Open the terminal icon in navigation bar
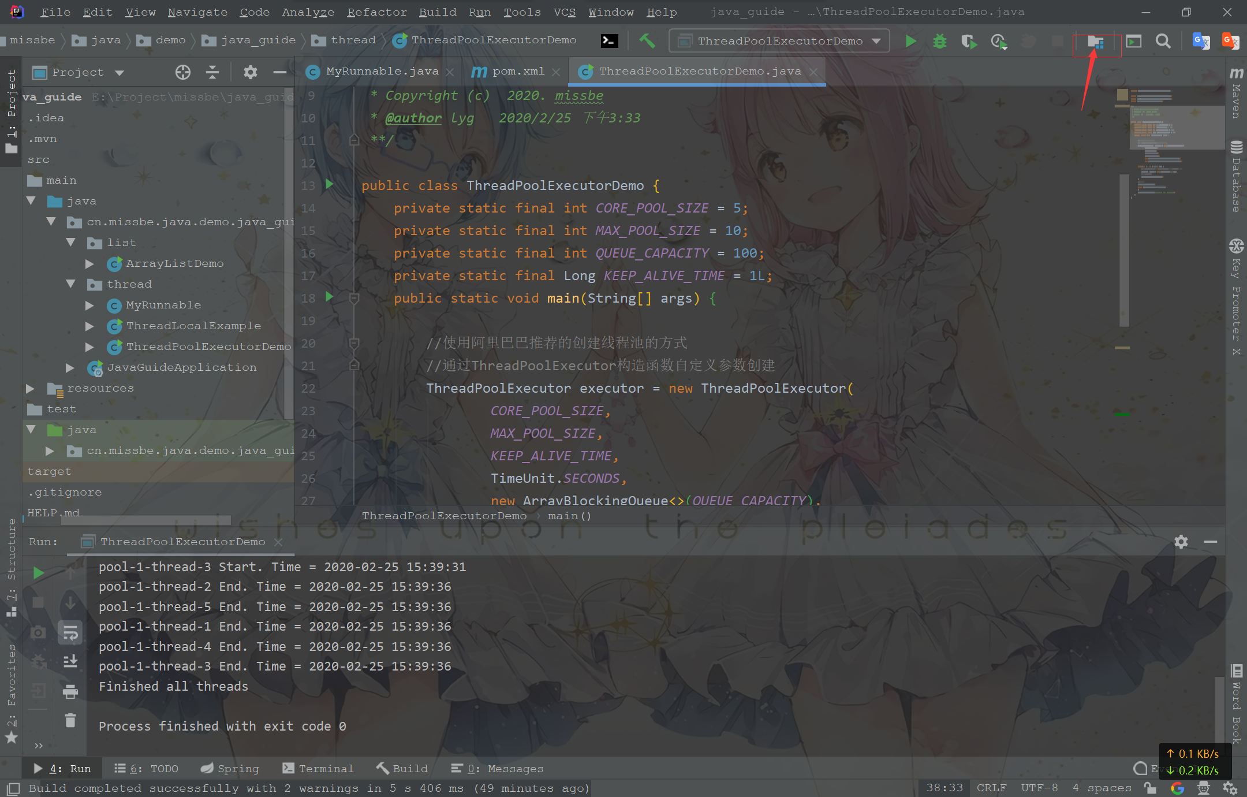The height and width of the screenshot is (797, 1247). [x=610, y=40]
